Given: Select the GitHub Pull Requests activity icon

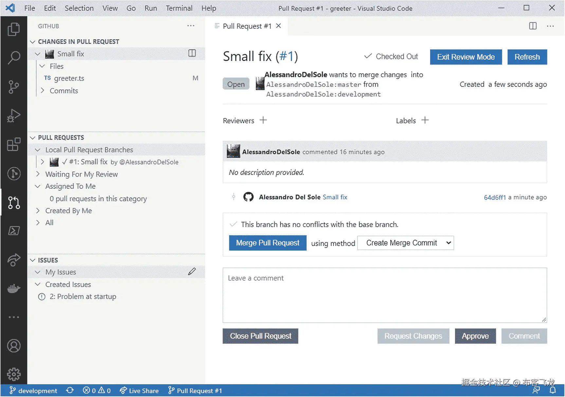Looking at the screenshot, I should point(14,202).
